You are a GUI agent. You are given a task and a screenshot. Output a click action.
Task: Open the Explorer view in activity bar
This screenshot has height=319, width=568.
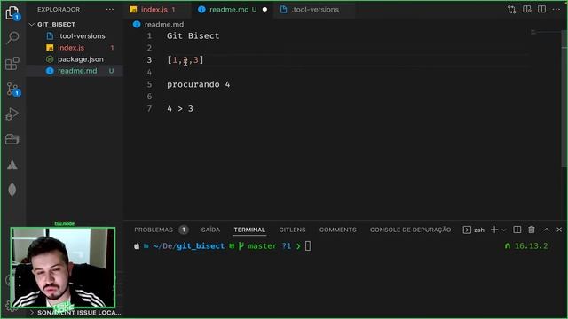click(x=12, y=13)
